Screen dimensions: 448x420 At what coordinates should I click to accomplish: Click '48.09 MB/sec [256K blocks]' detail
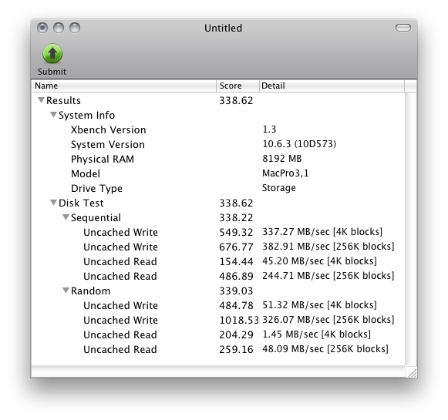[325, 348]
